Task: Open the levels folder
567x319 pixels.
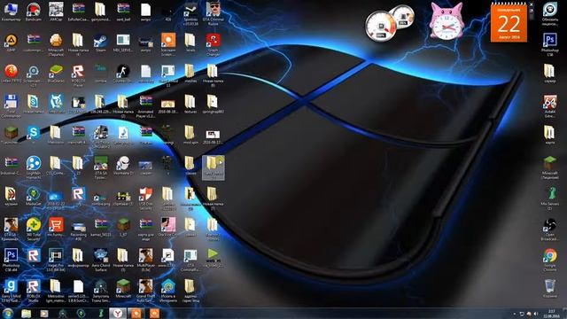Action: tap(190, 43)
